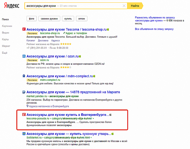The image size is (190, 149).
Task: Click the SotMarket.ru favicon
Action: 24,134
